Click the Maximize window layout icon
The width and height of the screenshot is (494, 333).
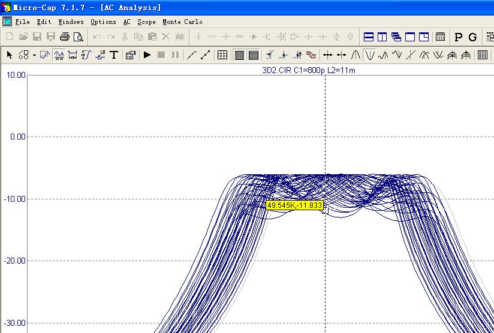click(410, 37)
